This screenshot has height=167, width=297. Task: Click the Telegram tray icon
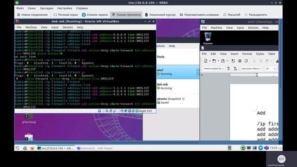coord(261,148)
